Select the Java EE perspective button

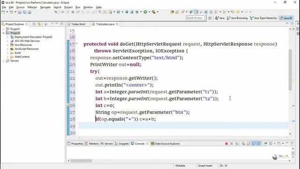tap(286, 18)
